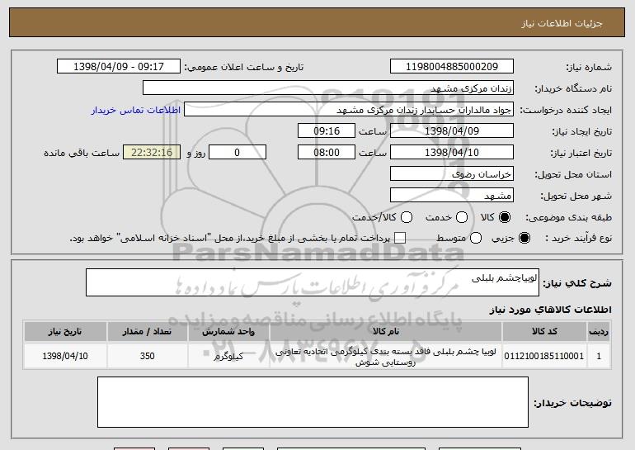Click the remaining time field 22:32:16
The image size is (635, 450).
(152, 153)
